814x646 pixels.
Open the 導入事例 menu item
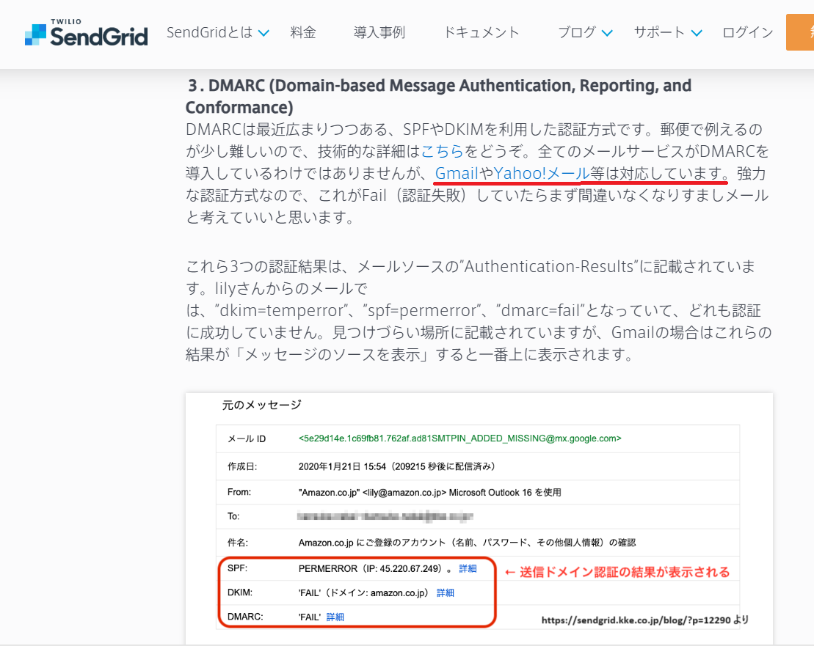click(x=379, y=33)
